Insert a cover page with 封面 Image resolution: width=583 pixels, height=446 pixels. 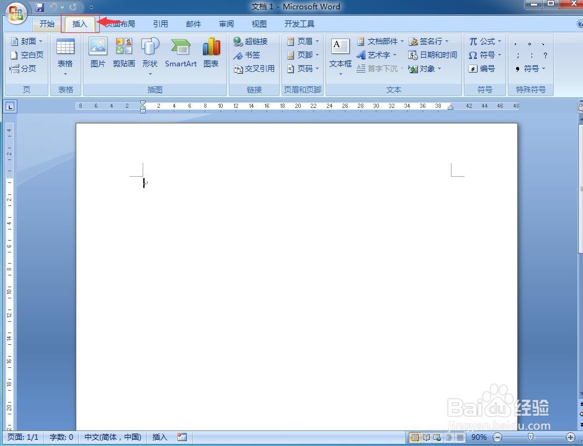tap(27, 41)
